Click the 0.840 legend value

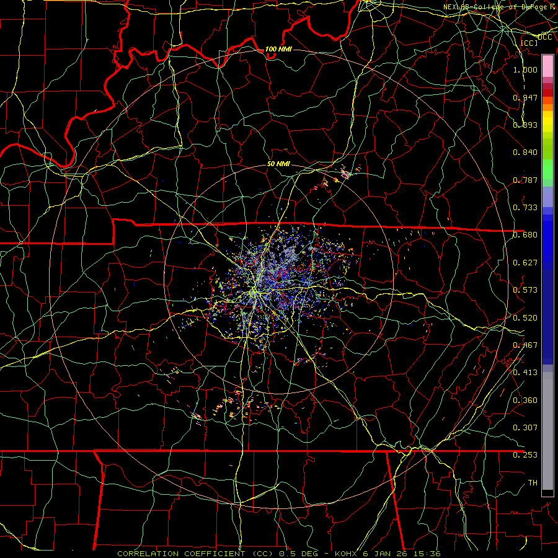(x=525, y=153)
